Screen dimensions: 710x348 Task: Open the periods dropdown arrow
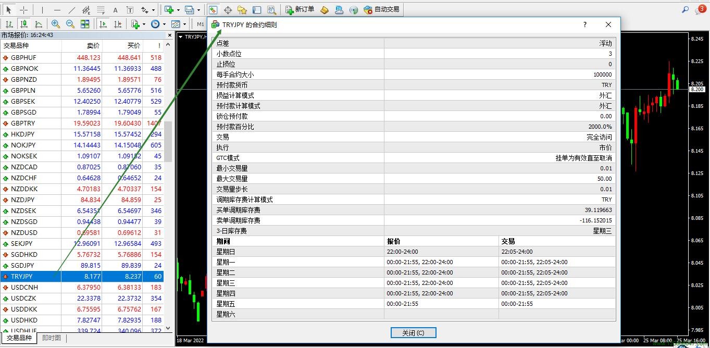click(164, 24)
